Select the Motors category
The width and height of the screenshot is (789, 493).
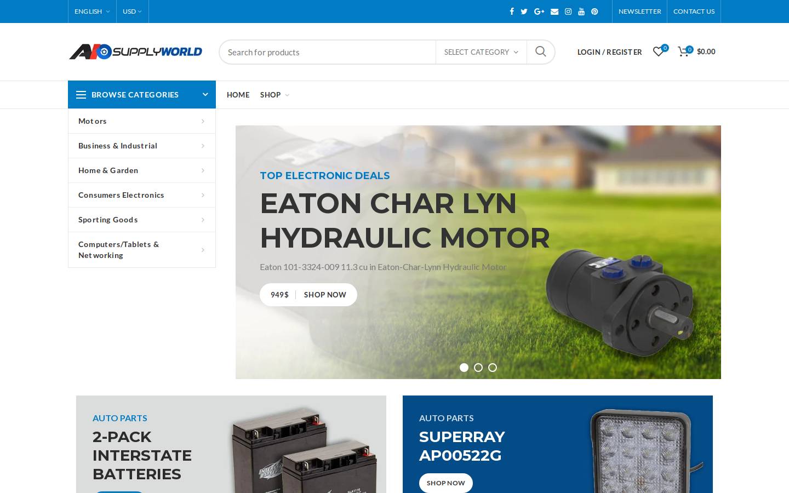pos(142,121)
